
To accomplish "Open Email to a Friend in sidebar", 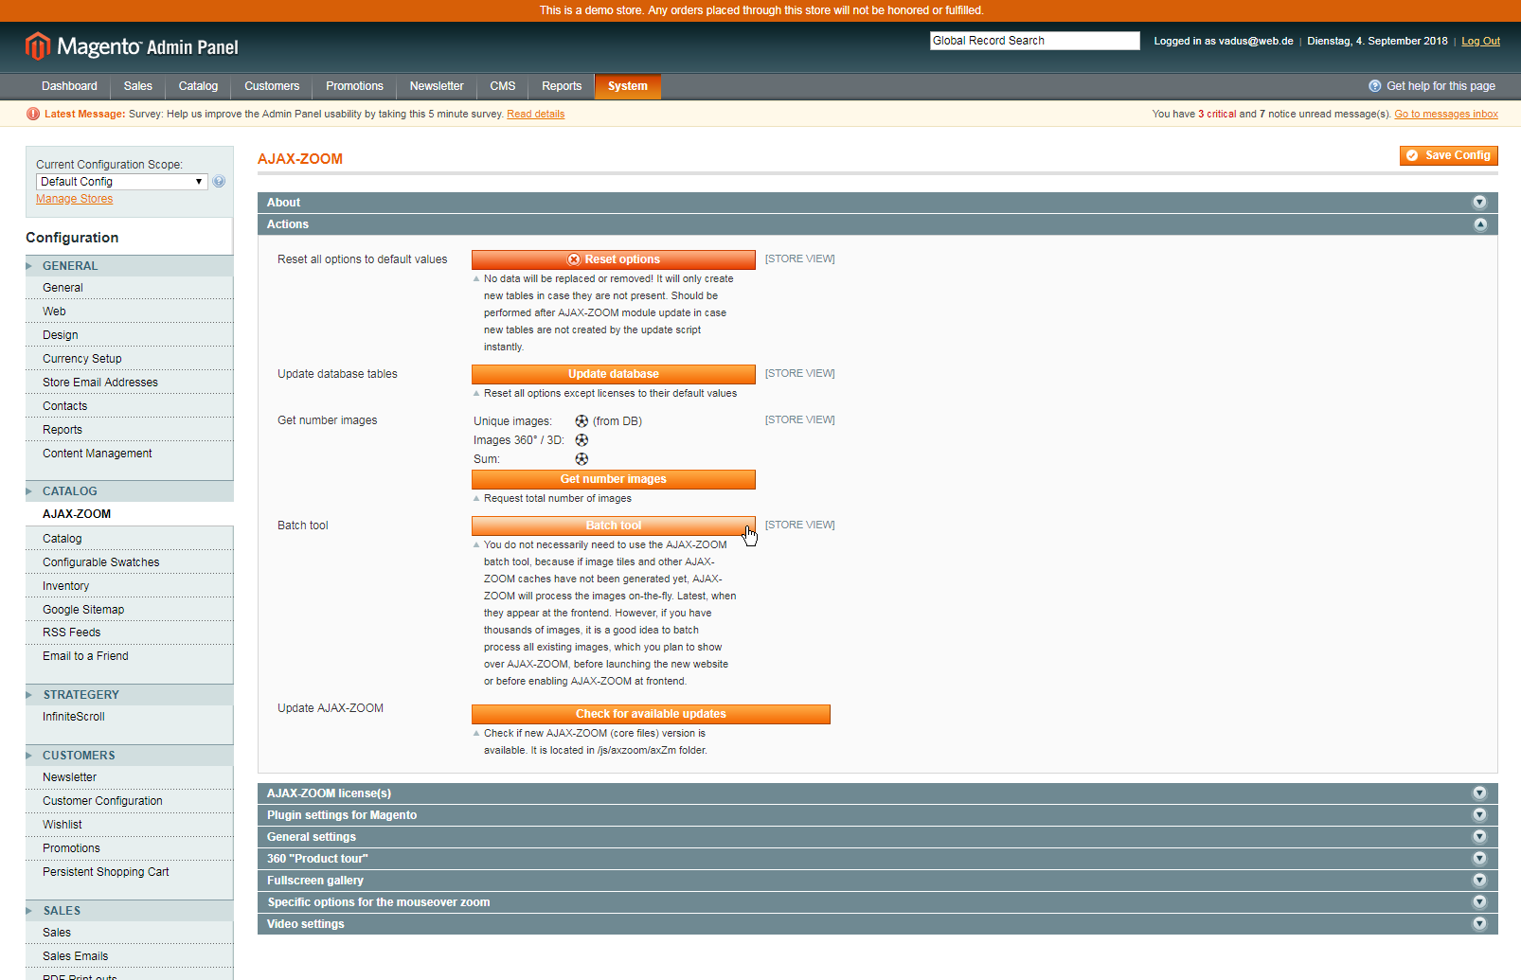I will (129, 656).
